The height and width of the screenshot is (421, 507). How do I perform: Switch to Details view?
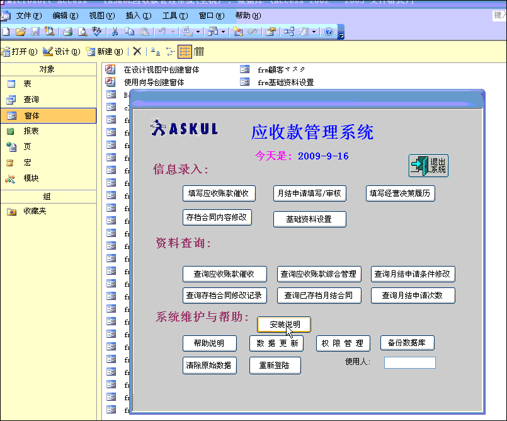pos(199,52)
